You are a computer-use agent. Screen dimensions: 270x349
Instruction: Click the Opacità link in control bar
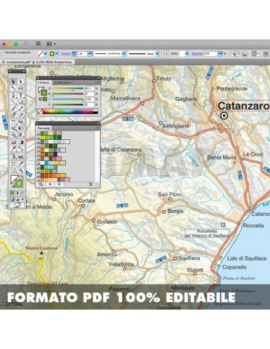click(x=197, y=54)
